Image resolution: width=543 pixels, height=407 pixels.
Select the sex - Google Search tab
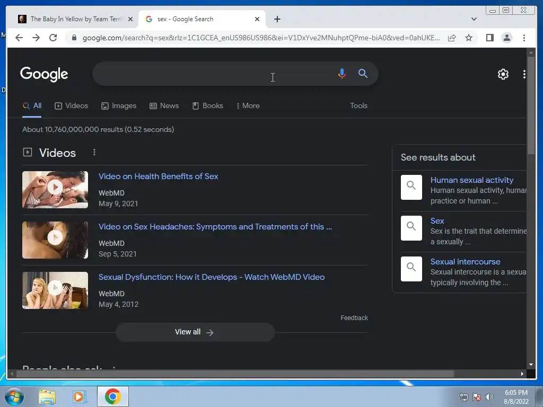click(x=202, y=19)
